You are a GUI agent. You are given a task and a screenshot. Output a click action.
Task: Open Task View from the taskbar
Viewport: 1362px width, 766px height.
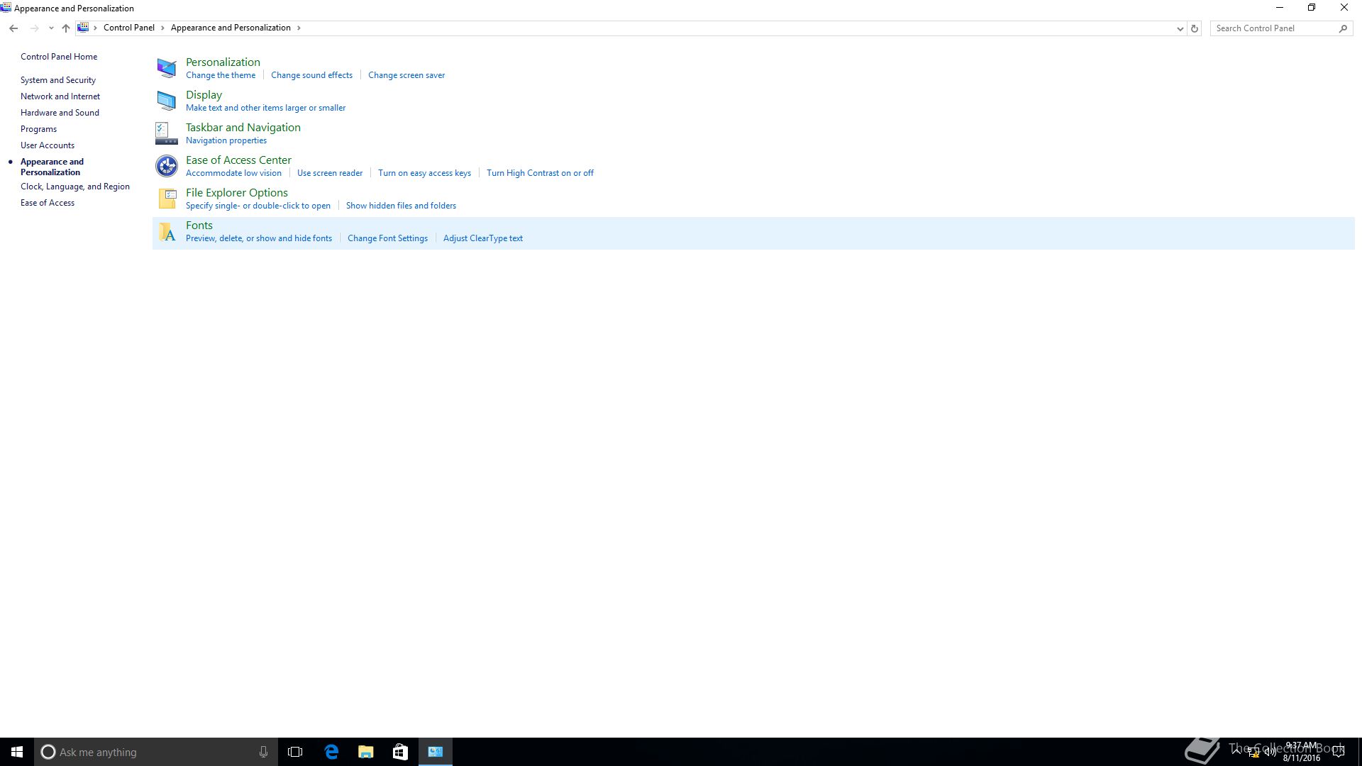[x=295, y=752]
